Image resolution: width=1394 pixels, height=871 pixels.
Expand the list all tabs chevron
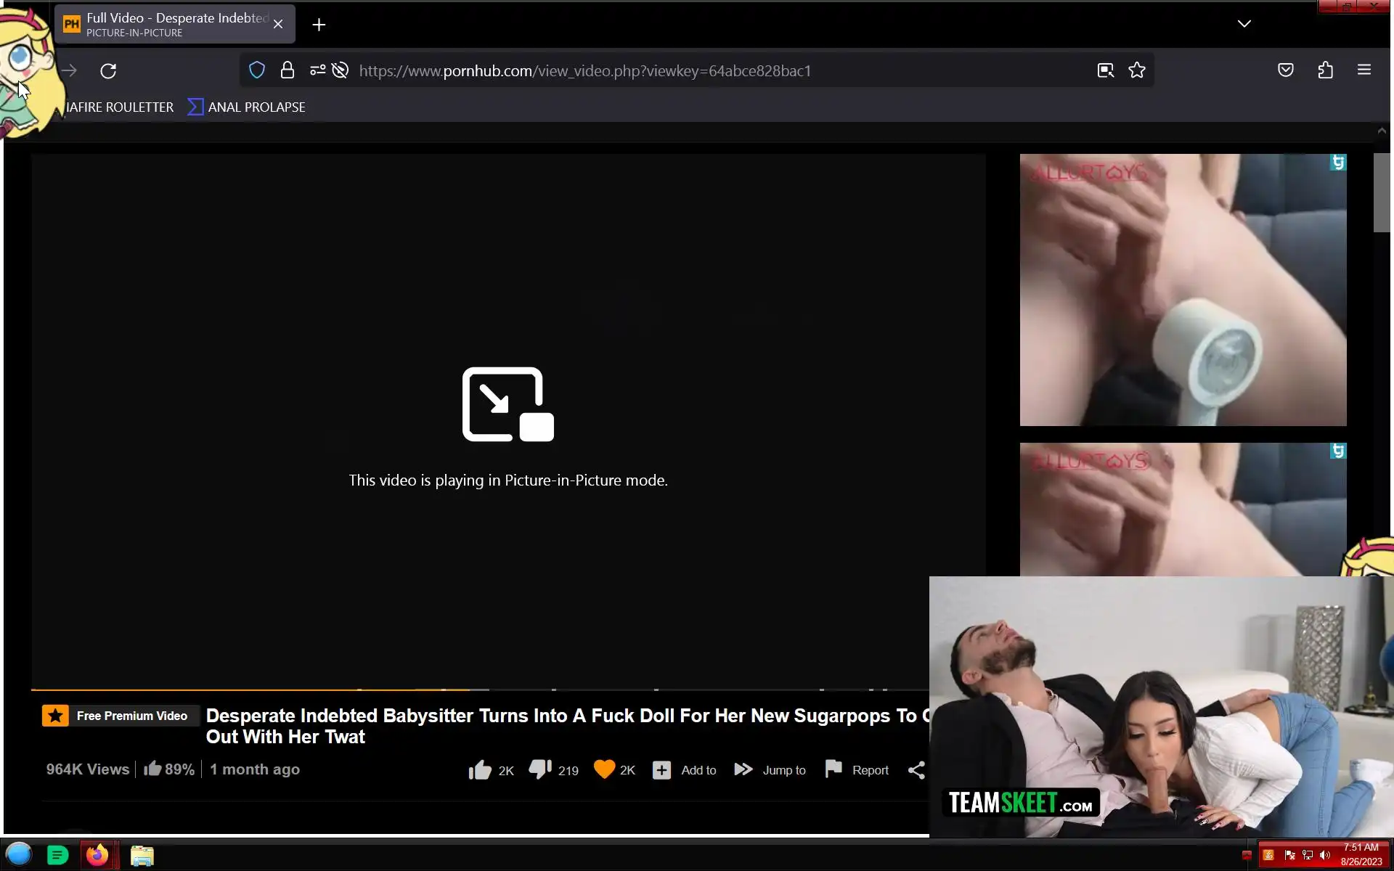(1244, 24)
